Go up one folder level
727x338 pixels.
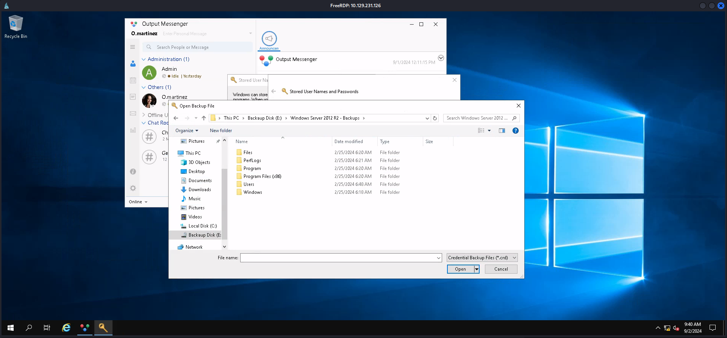[204, 118]
